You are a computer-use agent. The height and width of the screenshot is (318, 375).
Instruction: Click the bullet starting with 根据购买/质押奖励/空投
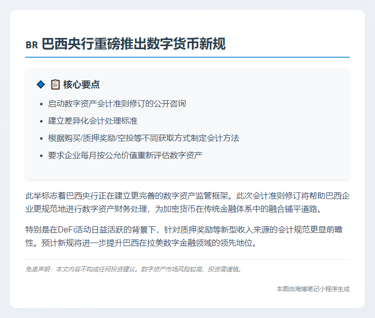(143, 138)
